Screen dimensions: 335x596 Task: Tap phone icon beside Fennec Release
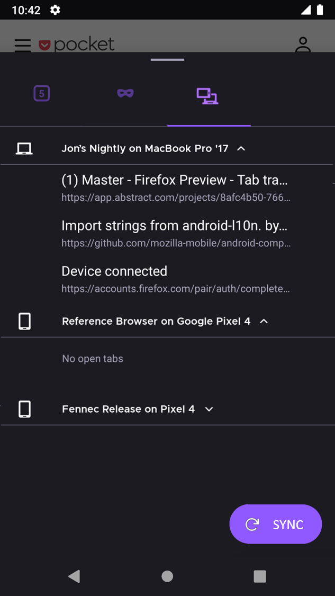coord(24,409)
